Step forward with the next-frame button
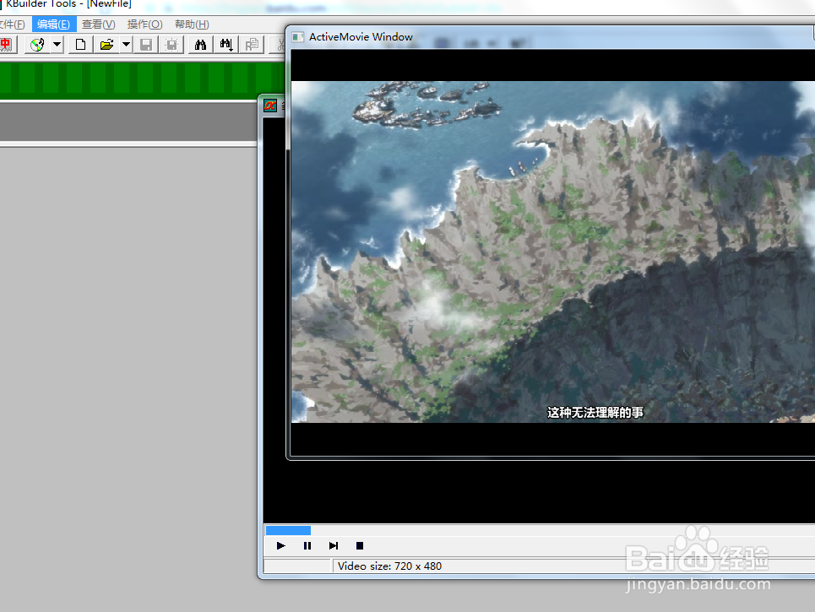 pyautogui.click(x=334, y=545)
